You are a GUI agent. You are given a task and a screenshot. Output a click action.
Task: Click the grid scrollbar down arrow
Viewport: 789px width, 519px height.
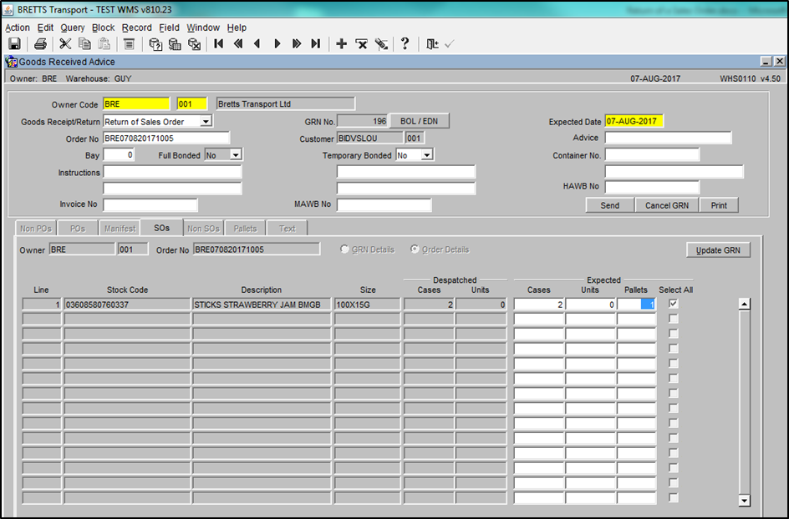[744, 500]
